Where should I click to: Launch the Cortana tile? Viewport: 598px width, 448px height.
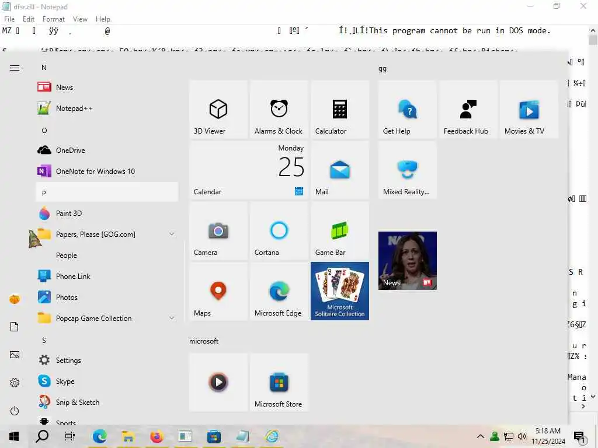point(279,231)
